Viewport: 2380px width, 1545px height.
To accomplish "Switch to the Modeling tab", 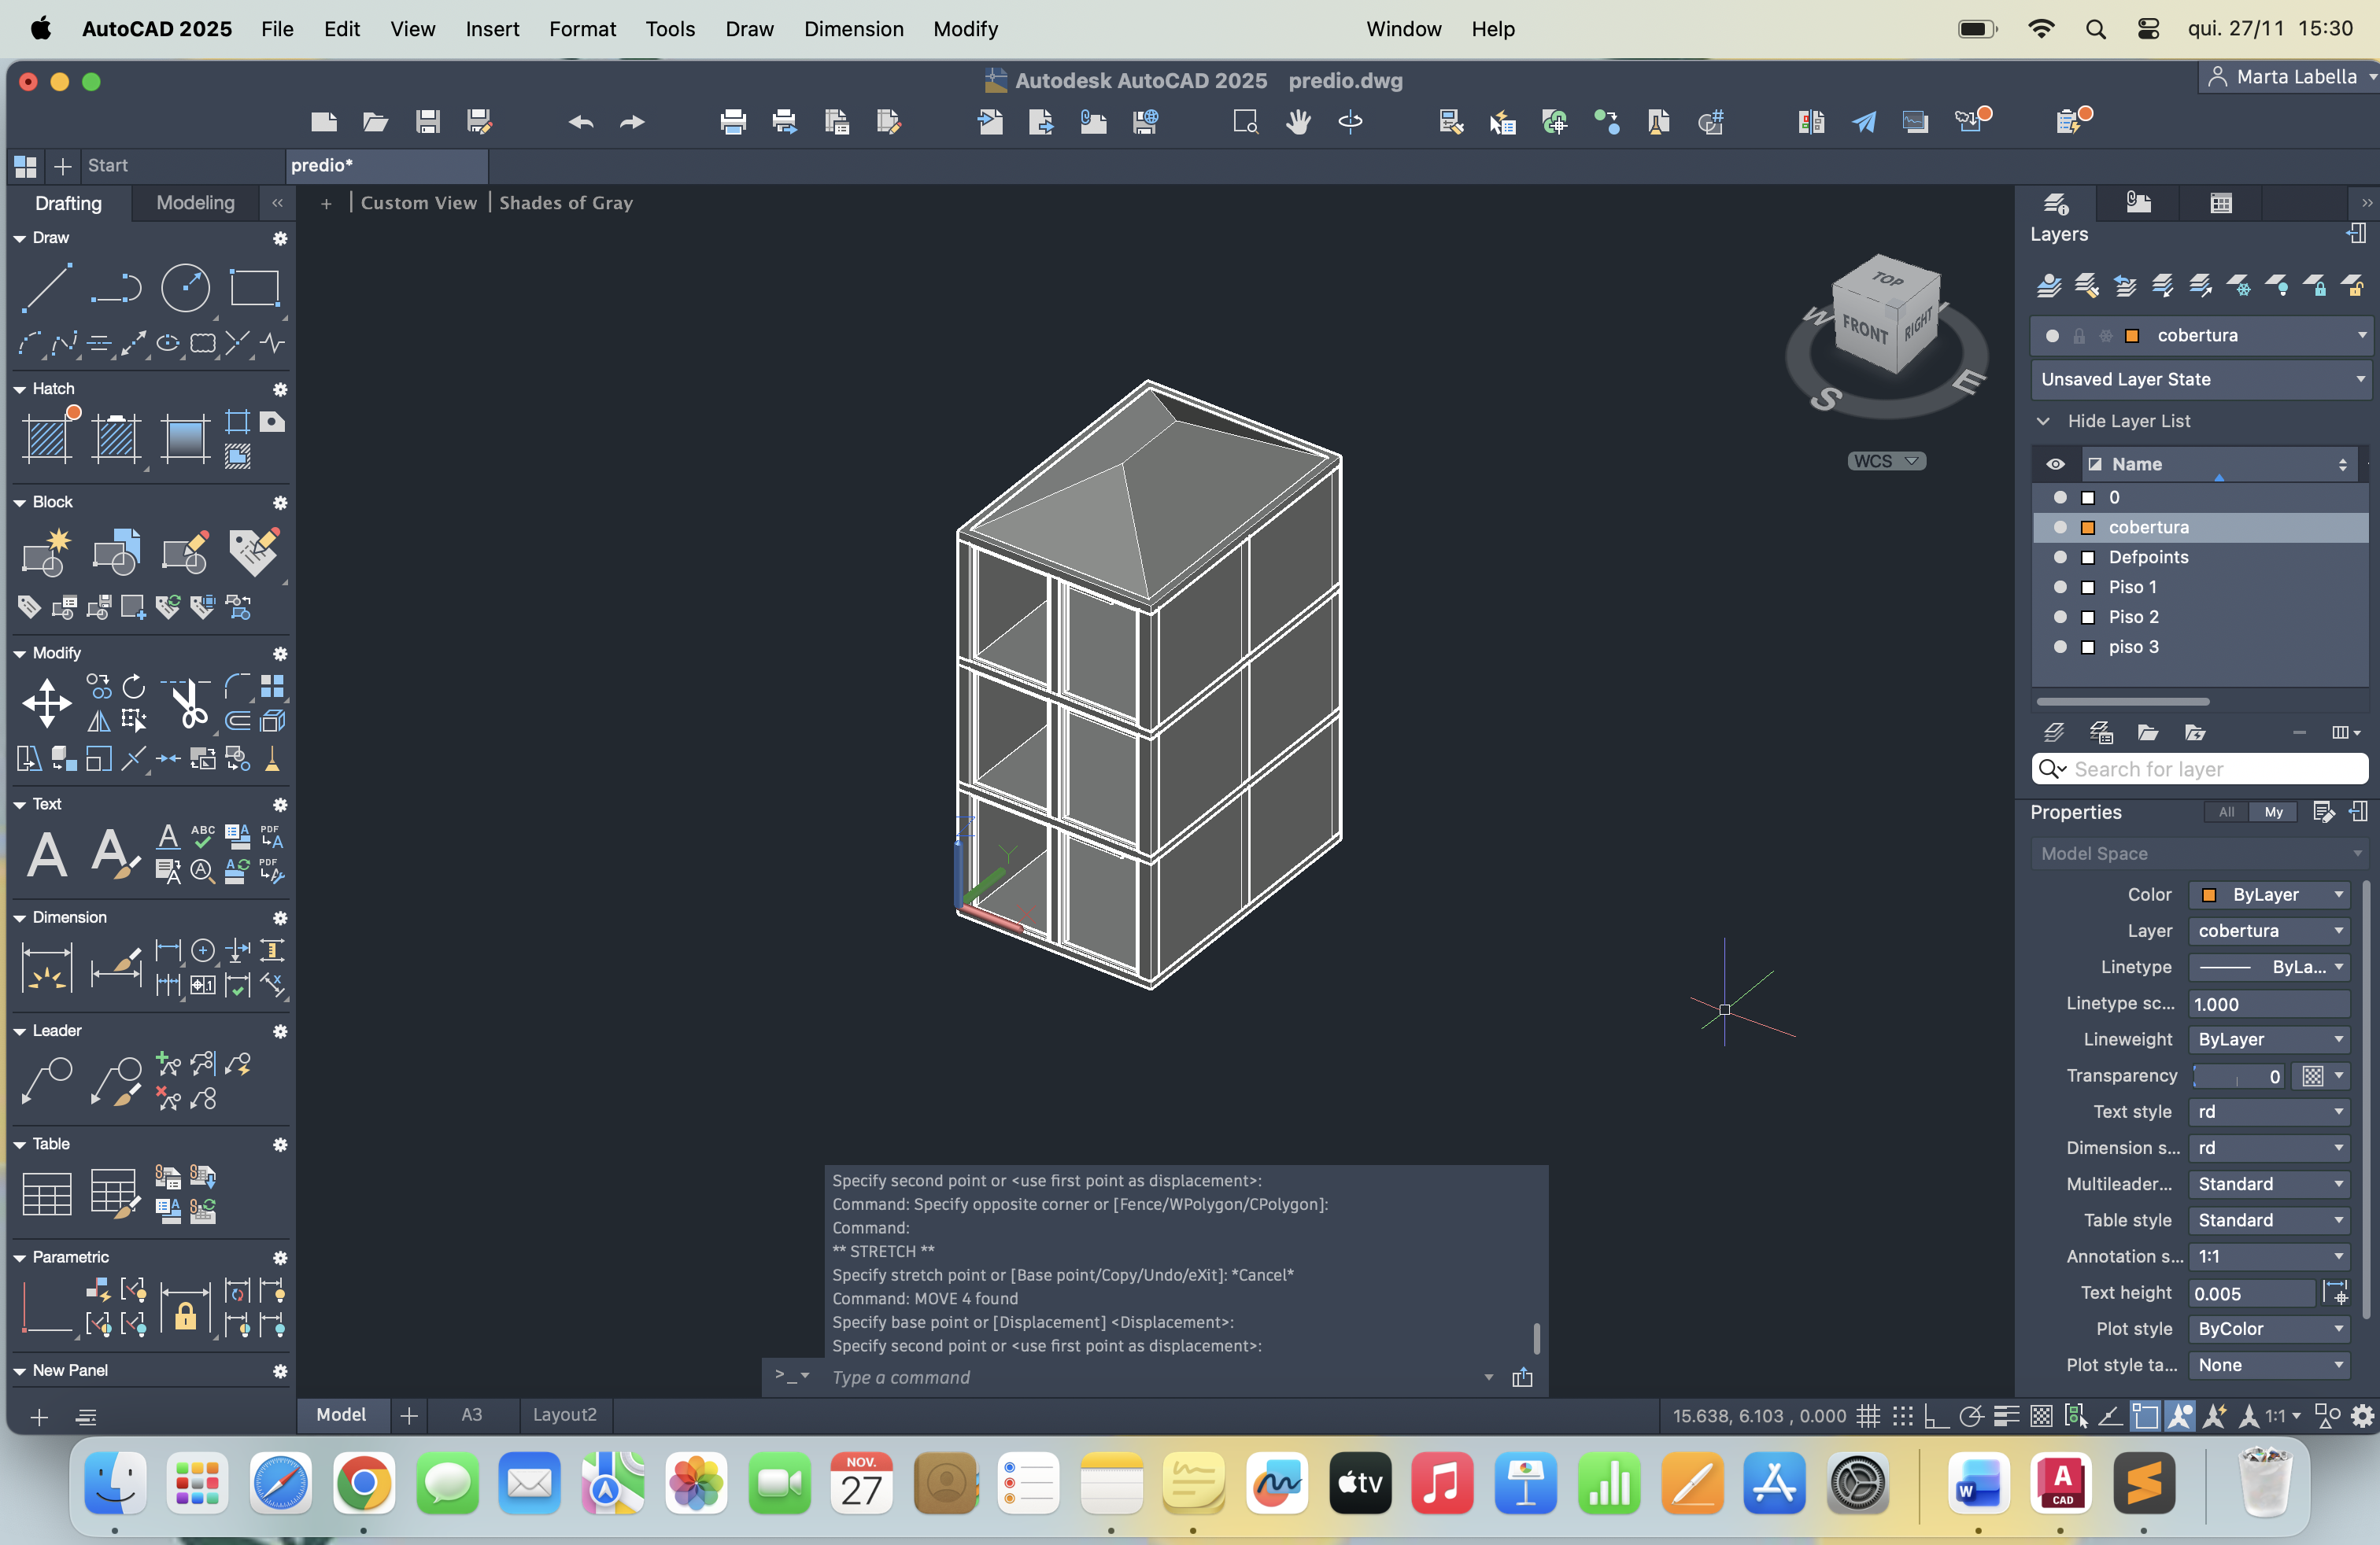I will [x=195, y=203].
